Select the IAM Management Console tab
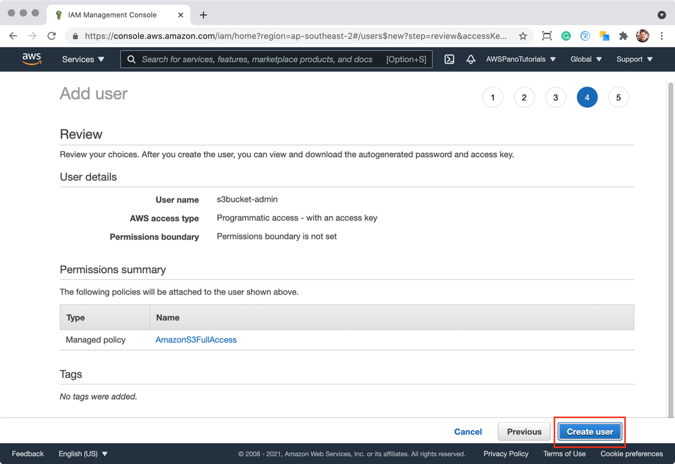This screenshot has width=675, height=464. pyautogui.click(x=118, y=15)
